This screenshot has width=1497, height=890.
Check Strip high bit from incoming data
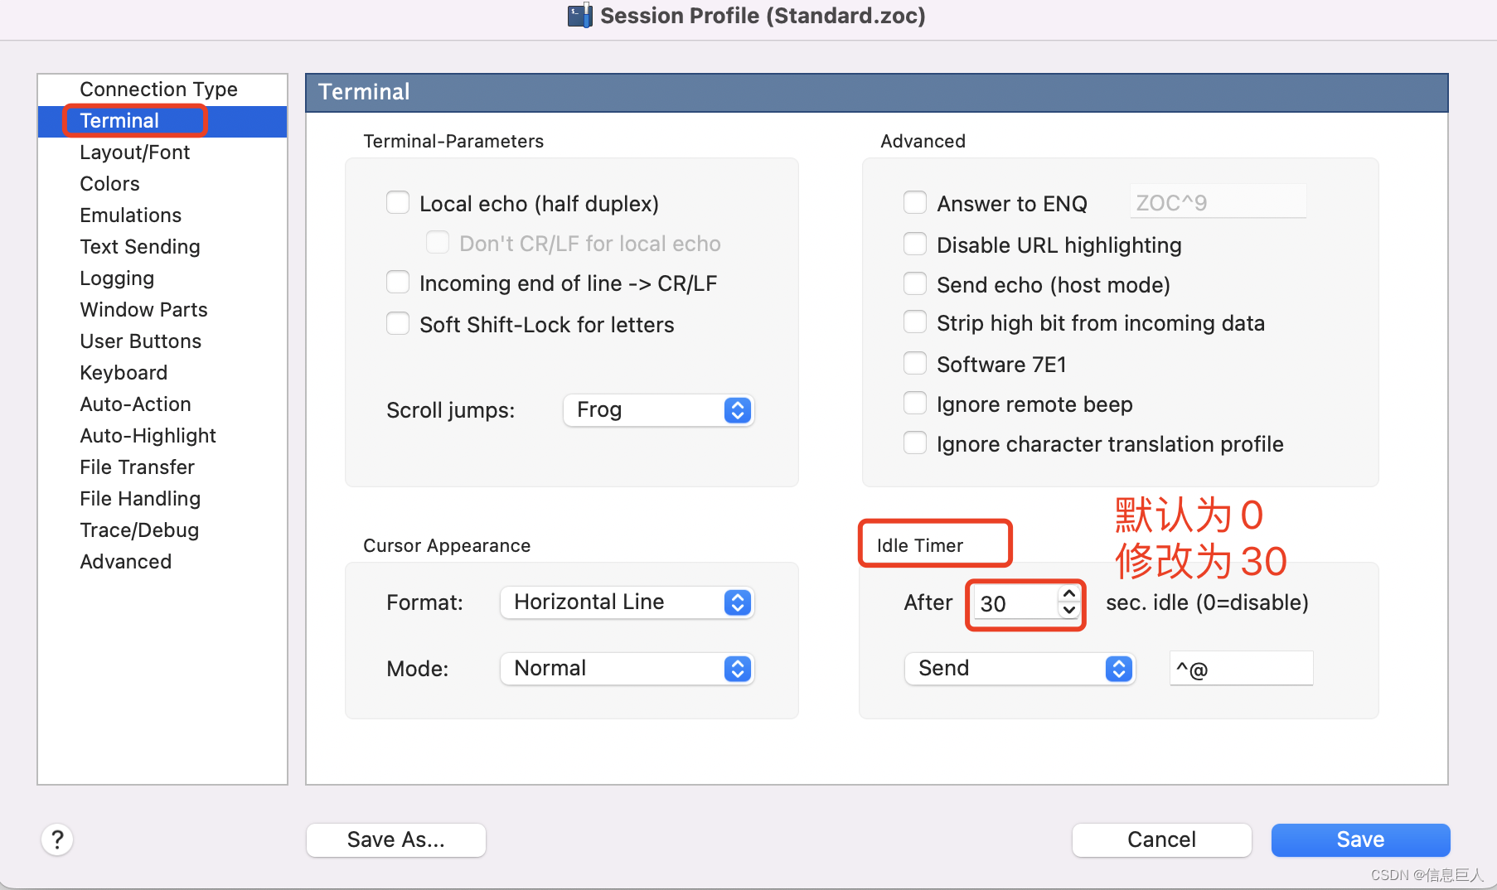(915, 322)
